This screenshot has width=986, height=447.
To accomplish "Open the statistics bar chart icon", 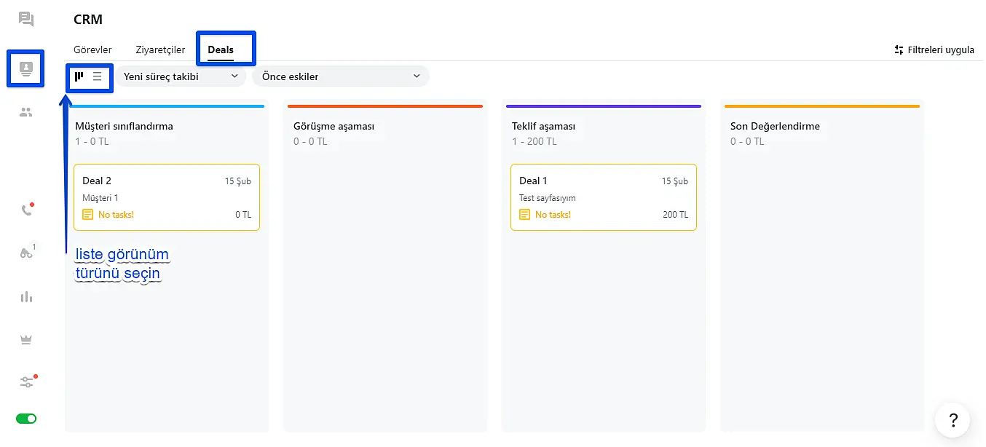I will 26,296.
